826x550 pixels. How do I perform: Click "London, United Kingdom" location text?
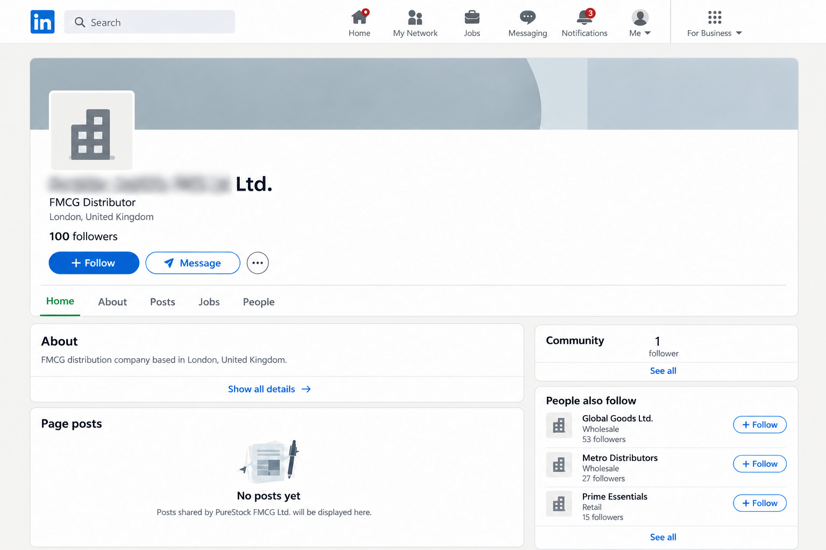[102, 217]
